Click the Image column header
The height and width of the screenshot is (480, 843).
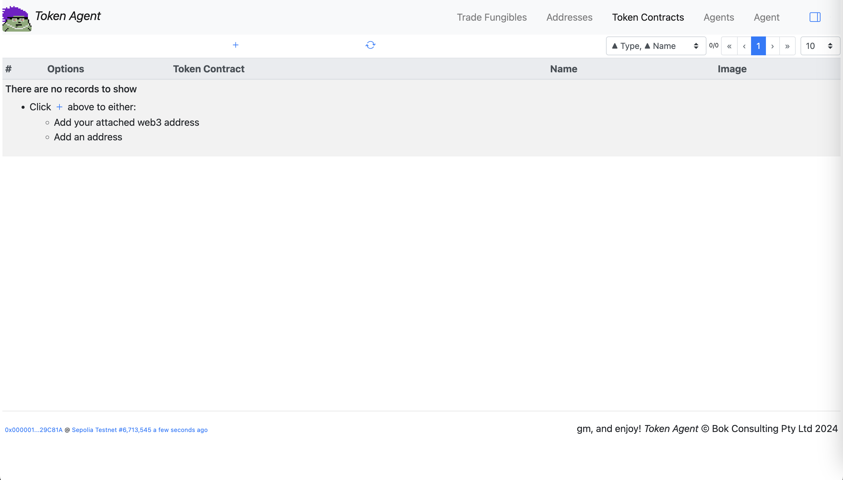732,69
